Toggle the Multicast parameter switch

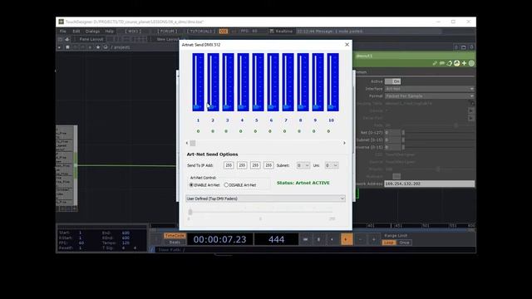(x=397, y=176)
